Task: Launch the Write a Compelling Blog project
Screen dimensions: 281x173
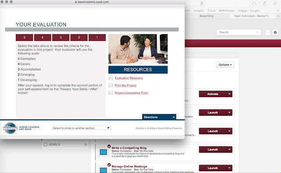Action: (x=213, y=150)
